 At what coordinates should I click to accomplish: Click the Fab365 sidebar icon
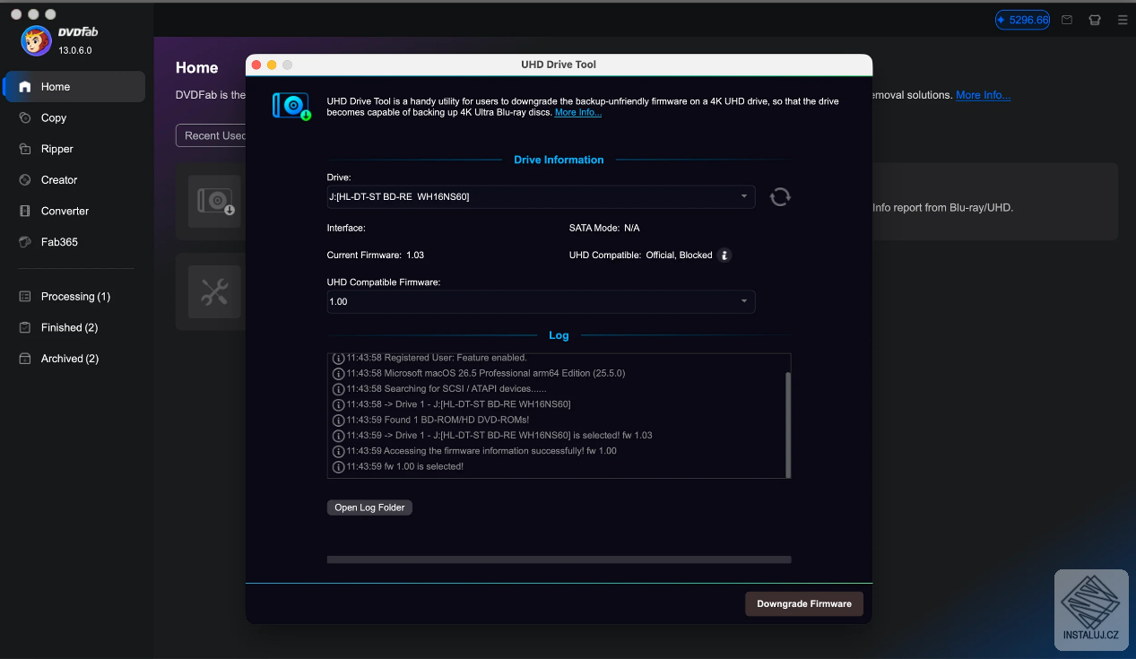25,242
